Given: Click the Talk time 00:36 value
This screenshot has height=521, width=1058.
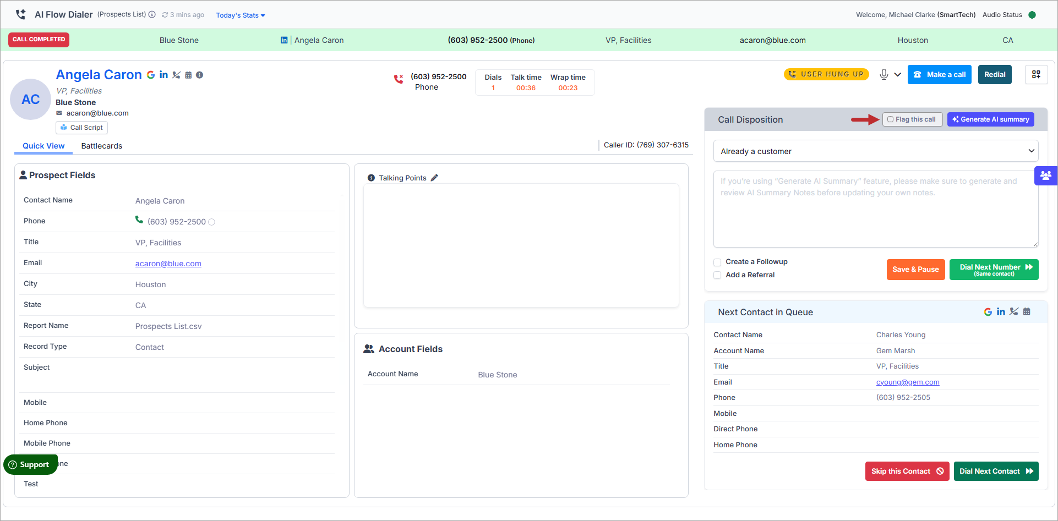Looking at the screenshot, I should [526, 88].
